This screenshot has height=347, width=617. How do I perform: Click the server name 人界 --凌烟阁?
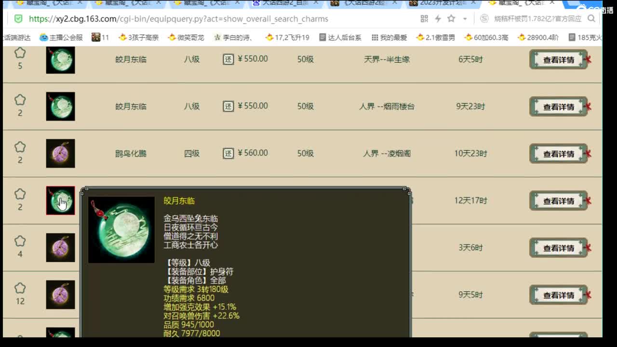387,154
